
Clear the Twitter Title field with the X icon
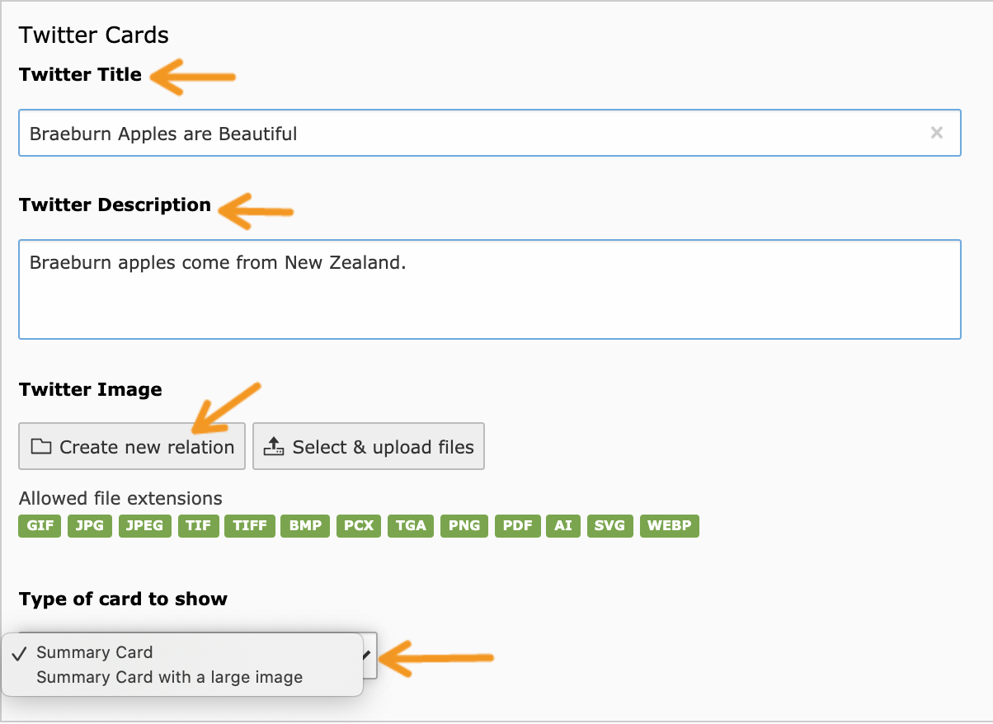coord(936,133)
